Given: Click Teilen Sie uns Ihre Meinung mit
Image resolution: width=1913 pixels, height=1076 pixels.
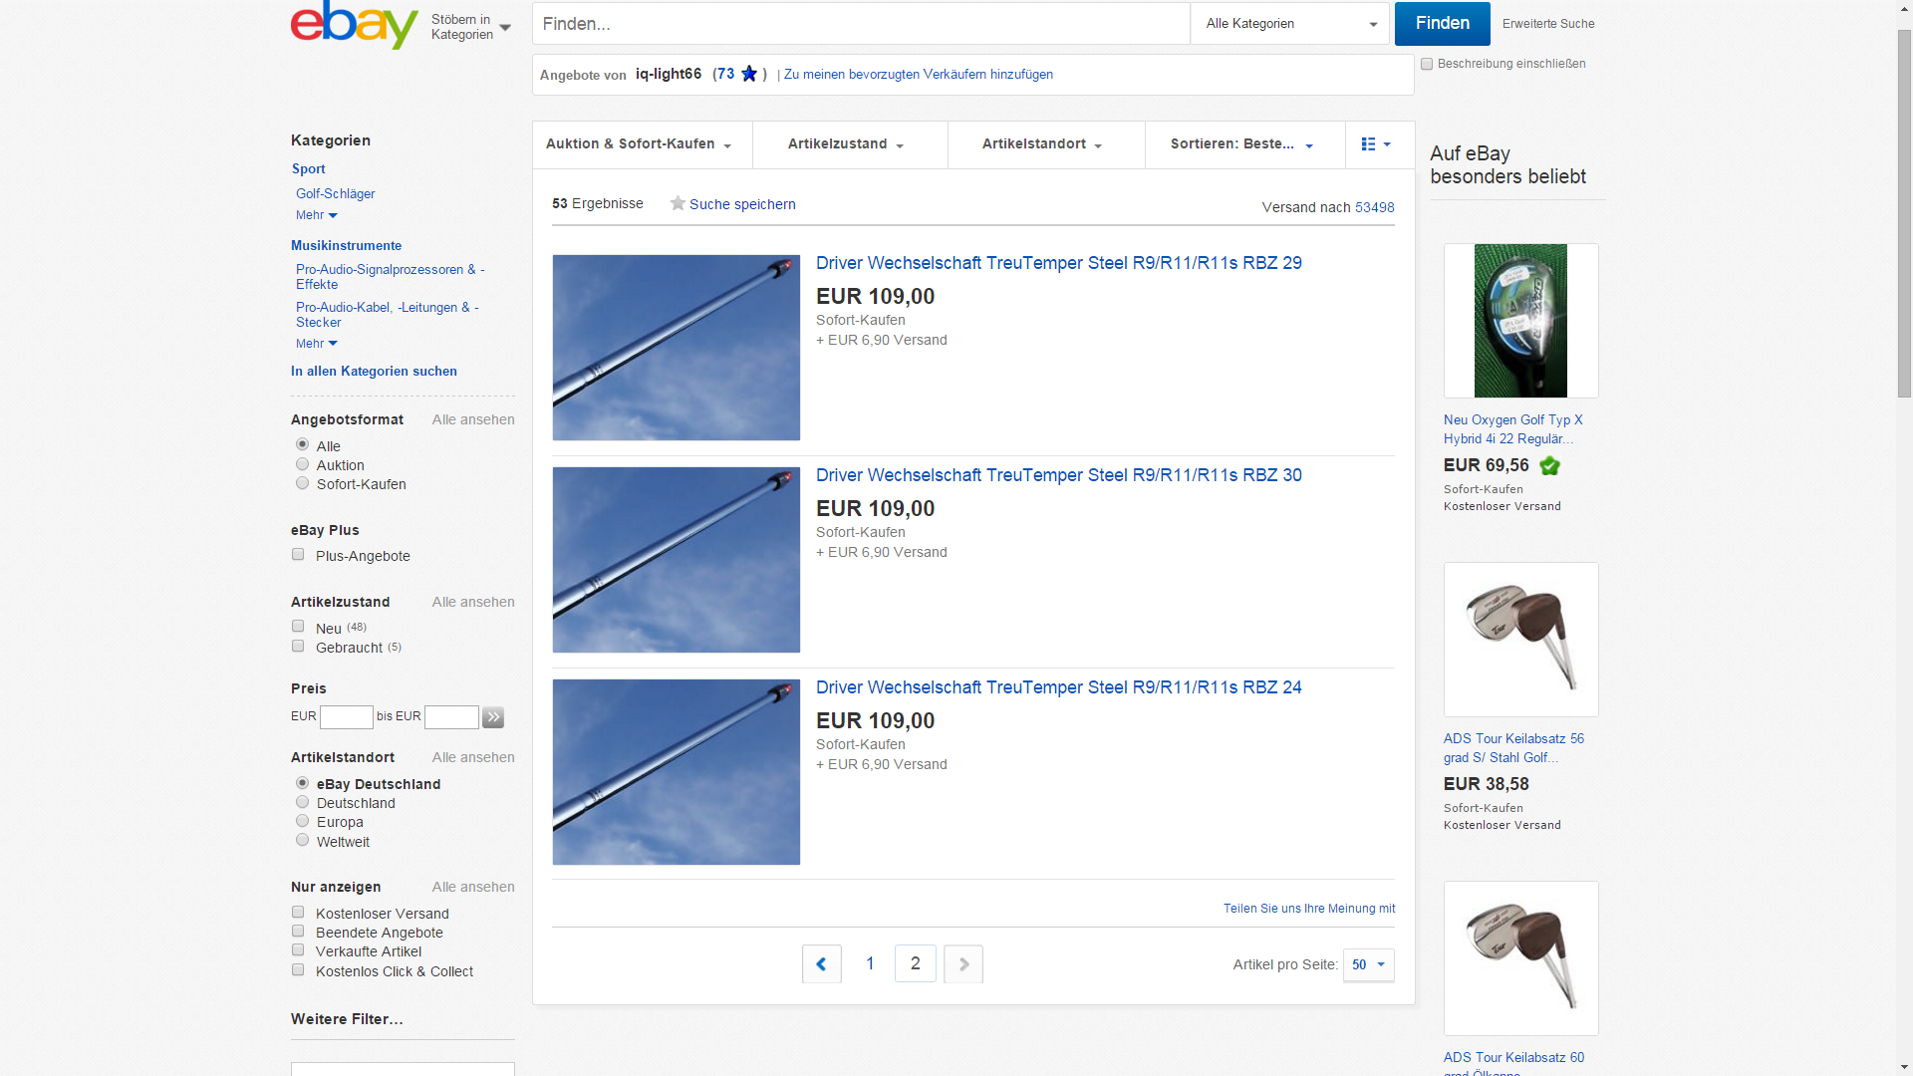Looking at the screenshot, I should pyautogui.click(x=1309, y=909).
